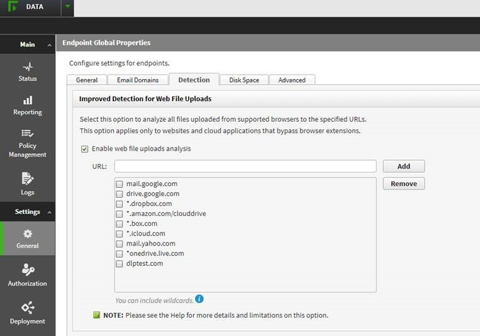Image resolution: width=480 pixels, height=336 pixels.
Task: Open the Deployment icon in sidebar
Action: pos(27,308)
